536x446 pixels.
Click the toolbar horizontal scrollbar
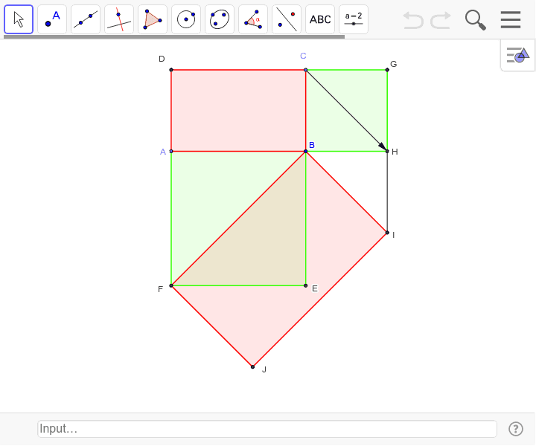(x=174, y=36)
